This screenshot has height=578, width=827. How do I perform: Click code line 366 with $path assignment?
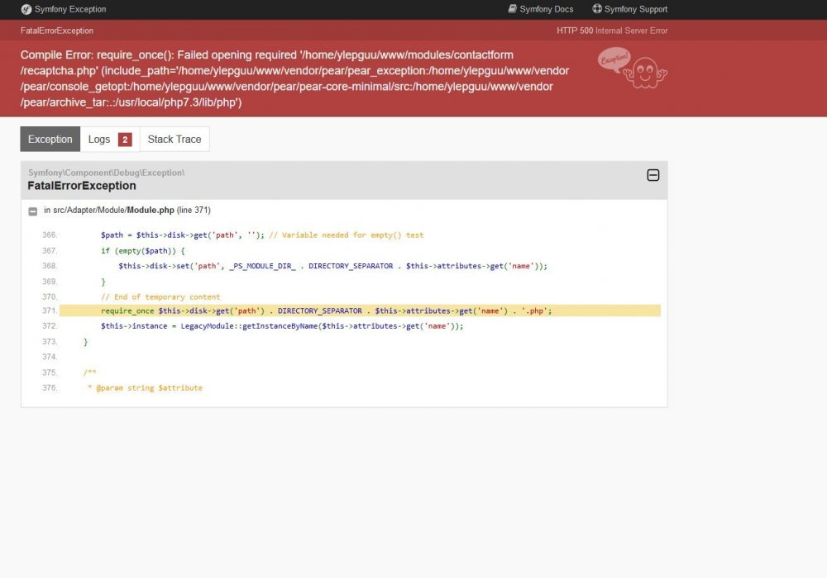coord(262,235)
